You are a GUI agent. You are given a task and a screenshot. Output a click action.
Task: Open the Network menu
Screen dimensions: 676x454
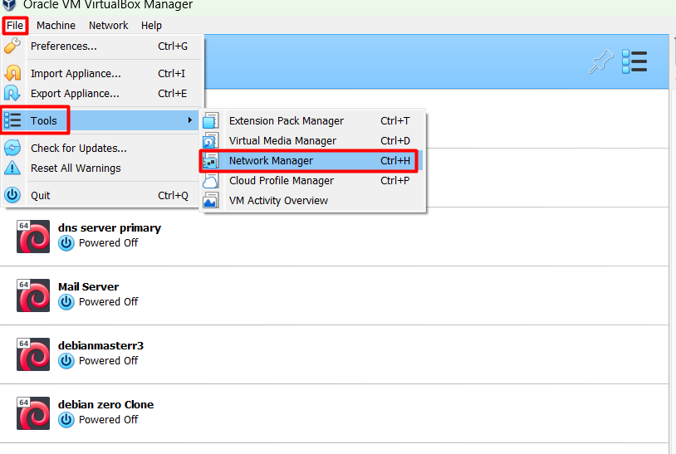point(108,26)
